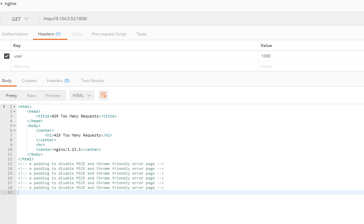Open the HTML format dropdown
This screenshot has width=364, height=224.
[x=82, y=95]
